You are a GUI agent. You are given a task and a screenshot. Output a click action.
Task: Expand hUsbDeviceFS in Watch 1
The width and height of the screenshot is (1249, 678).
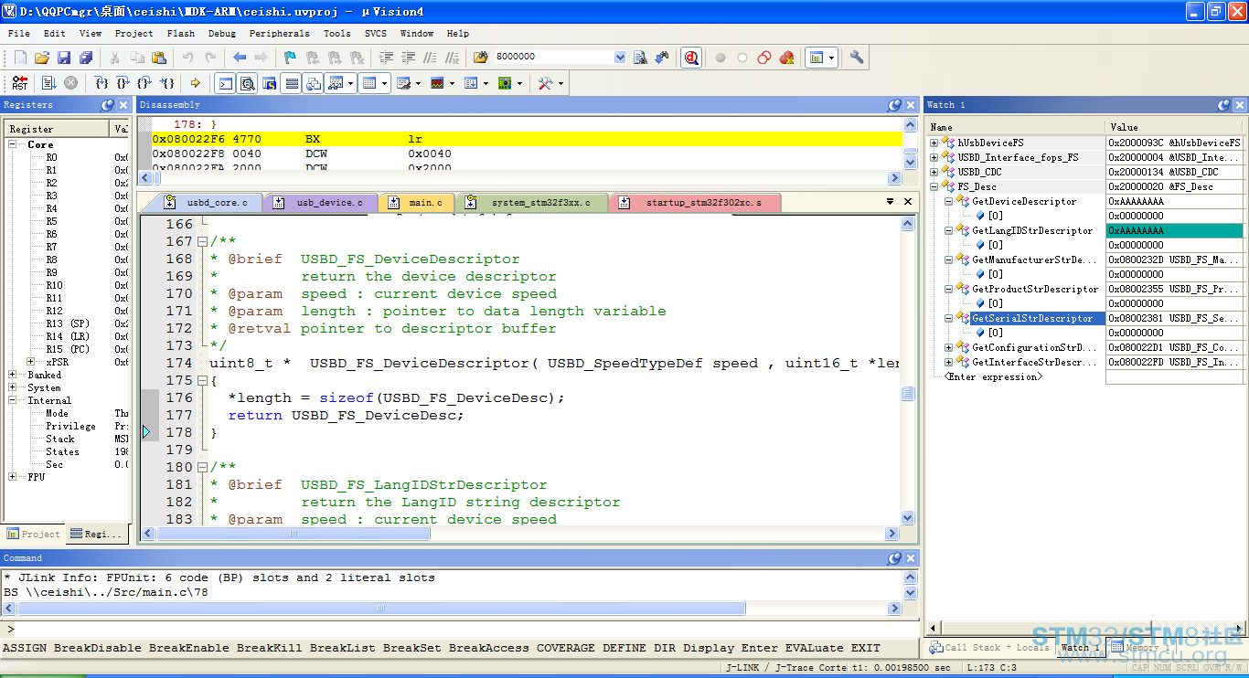[x=934, y=143]
